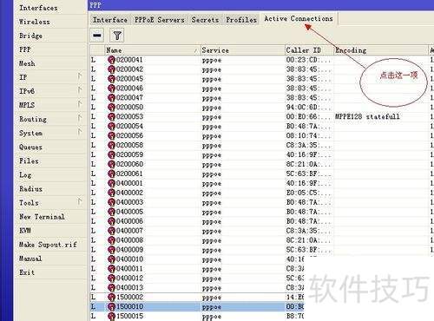The image size is (434, 321).
Task: Click the user icon for 0200061
Action: point(111,174)
